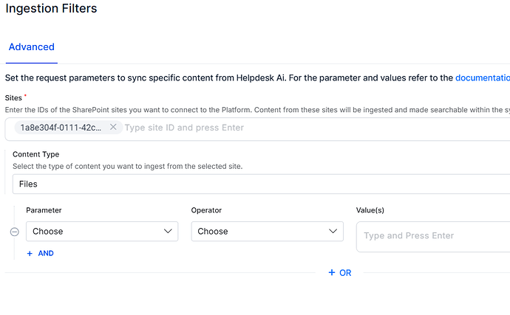Remove the 1a8e304f site ID chip

pos(113,127)
